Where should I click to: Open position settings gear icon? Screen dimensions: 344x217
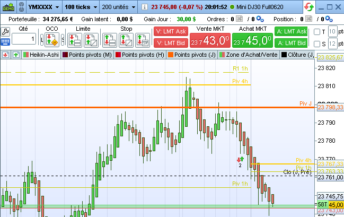coord(329,19)
